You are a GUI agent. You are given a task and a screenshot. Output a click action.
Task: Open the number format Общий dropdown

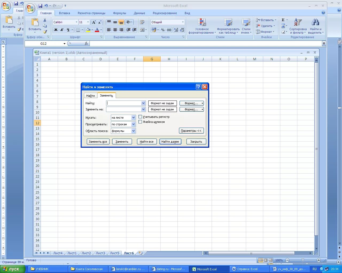(183, 22)
